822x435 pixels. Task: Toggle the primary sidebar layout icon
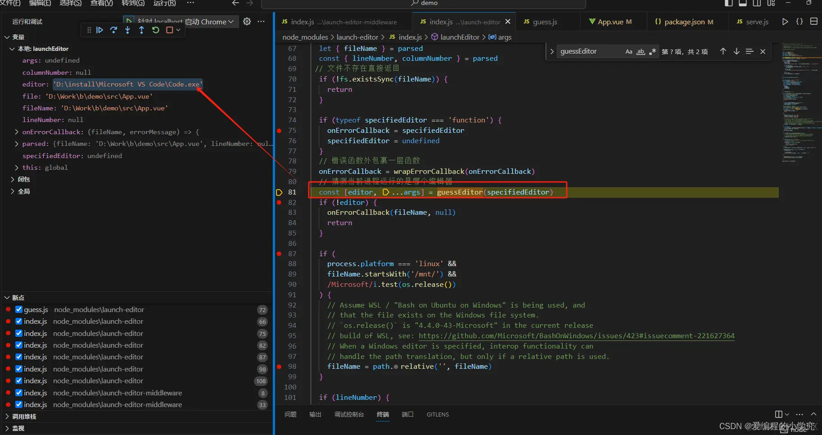pos(729,3)
